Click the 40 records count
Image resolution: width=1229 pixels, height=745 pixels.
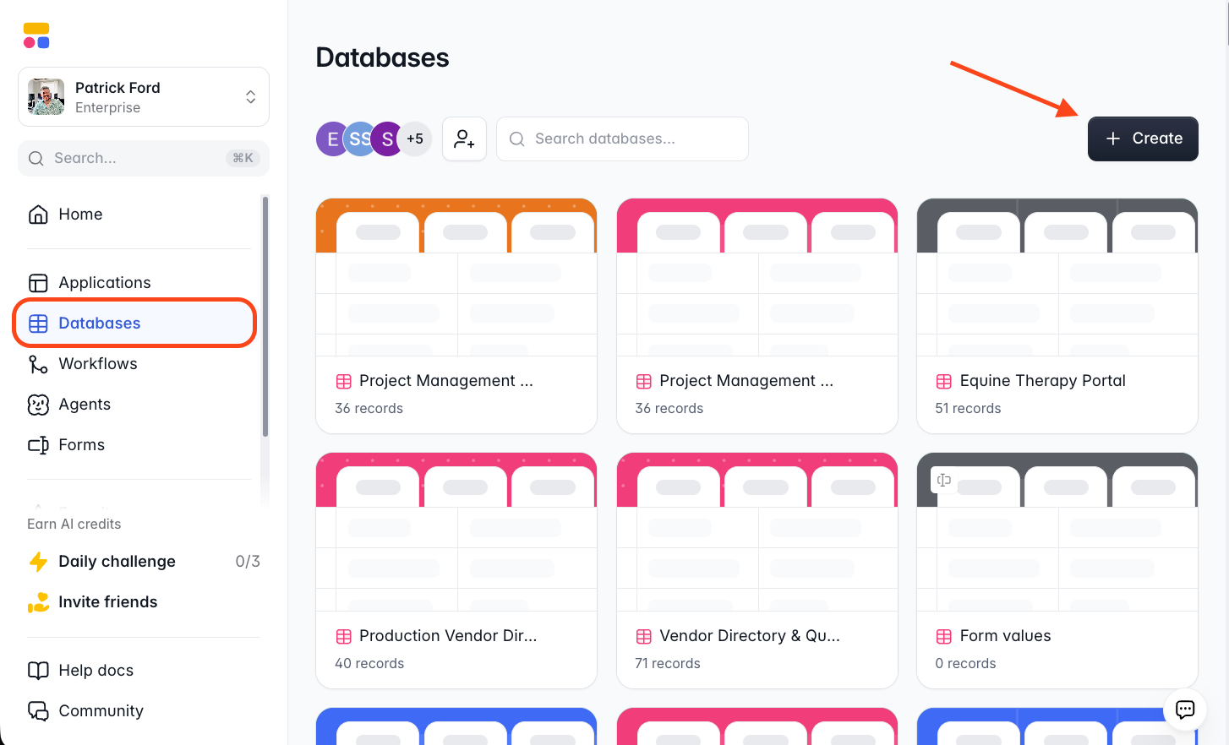369,664
